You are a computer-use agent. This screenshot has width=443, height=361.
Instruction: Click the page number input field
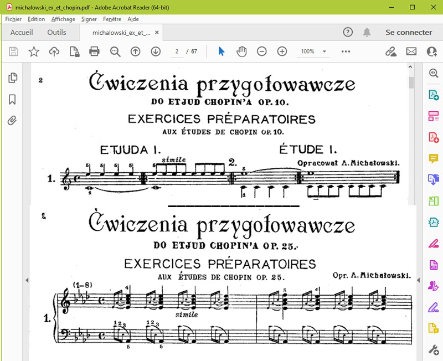[x=177, y=51]
